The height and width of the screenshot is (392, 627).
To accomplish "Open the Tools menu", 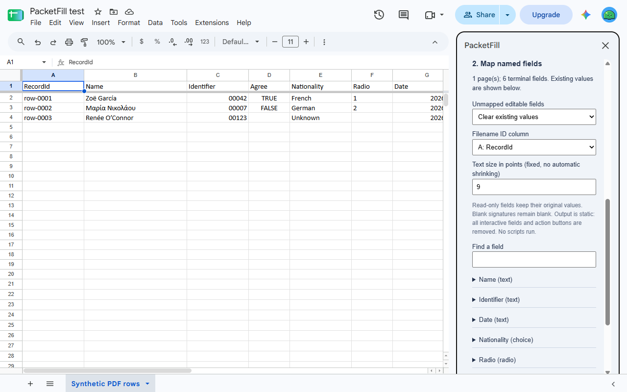I will click(179, 23).
